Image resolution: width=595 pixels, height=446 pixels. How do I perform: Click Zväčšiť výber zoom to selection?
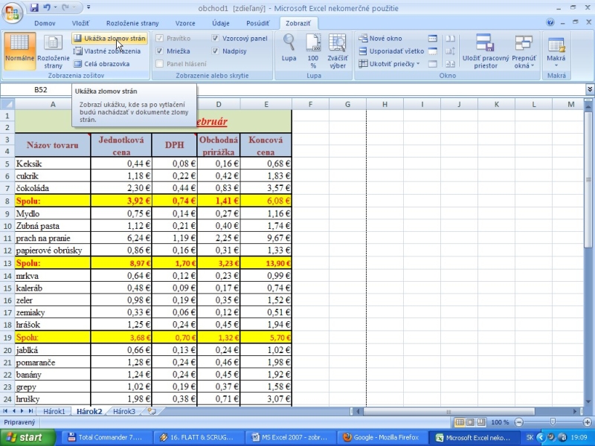(x=338, y=51)
